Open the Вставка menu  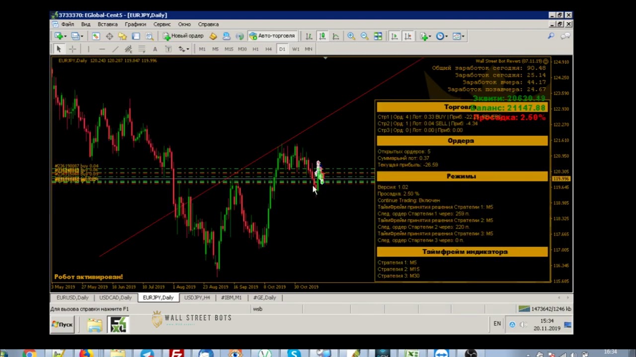coord(107,24)
